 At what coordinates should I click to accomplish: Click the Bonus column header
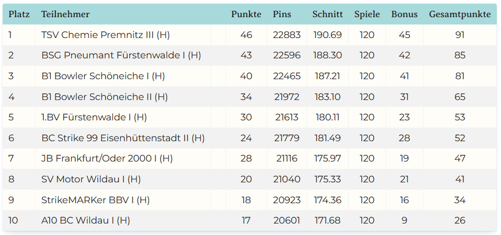404,15
